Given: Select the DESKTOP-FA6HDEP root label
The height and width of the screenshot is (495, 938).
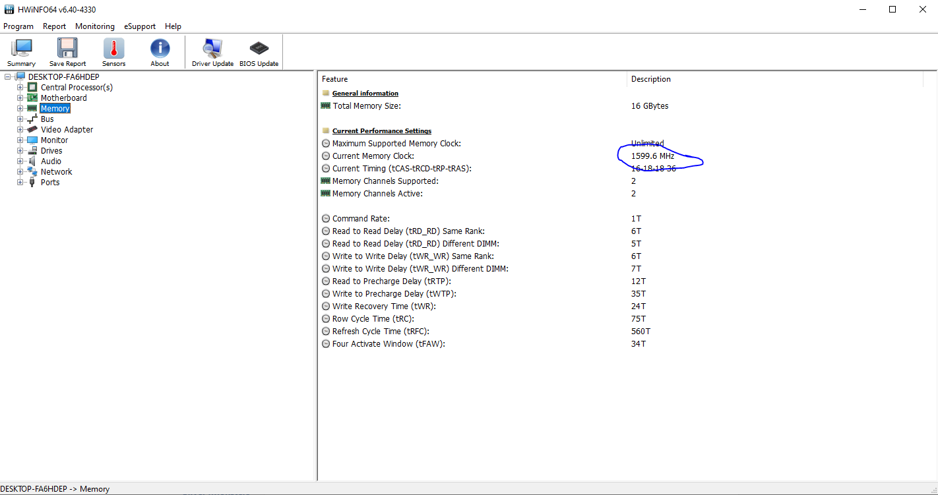Looking at the screenshot, I should coord(64,76).
